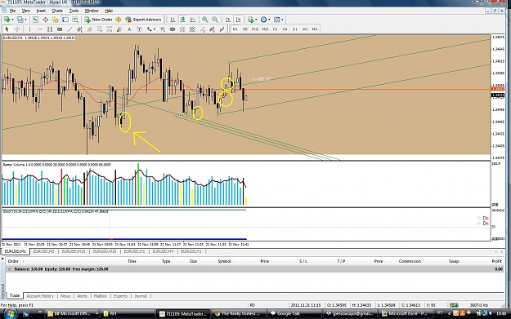Expand the Indicators dropdown arrow

point(256,20)
